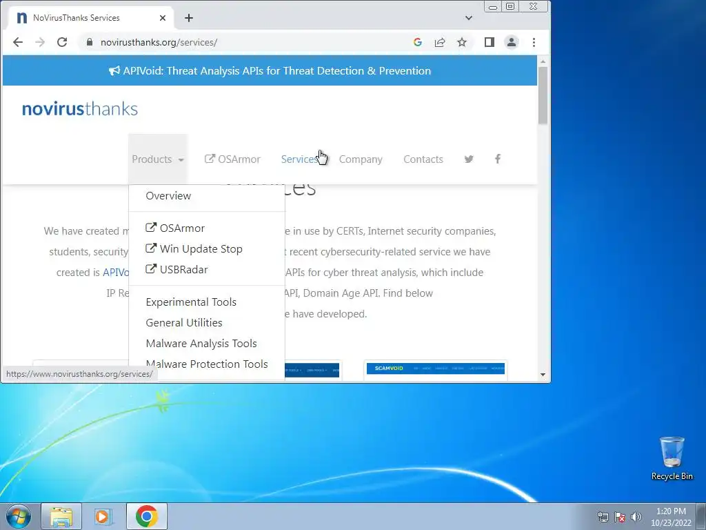Open the Windows Start menu
The width and height of the screenshot is (706, 530).
click(x=19, y=516)
